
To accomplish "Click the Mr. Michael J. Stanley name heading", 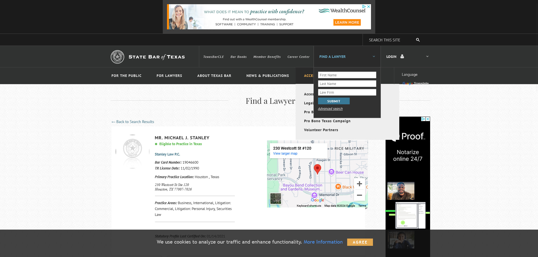I will point(182,138).
